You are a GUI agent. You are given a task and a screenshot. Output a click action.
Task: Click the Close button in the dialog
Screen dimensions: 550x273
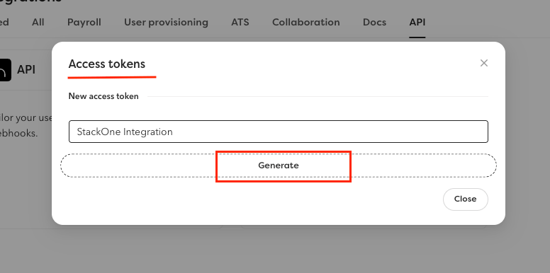[465, 199]
